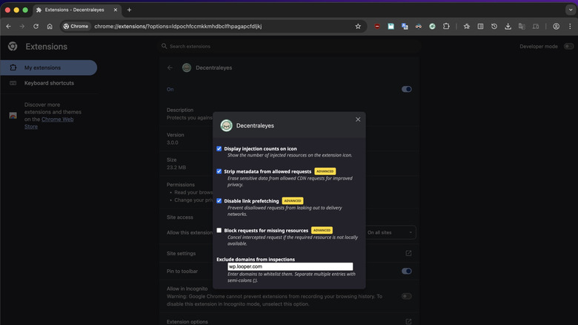Go back with browser back arrow
Viewport: 578px width, 325px height.
coord(8,26)
